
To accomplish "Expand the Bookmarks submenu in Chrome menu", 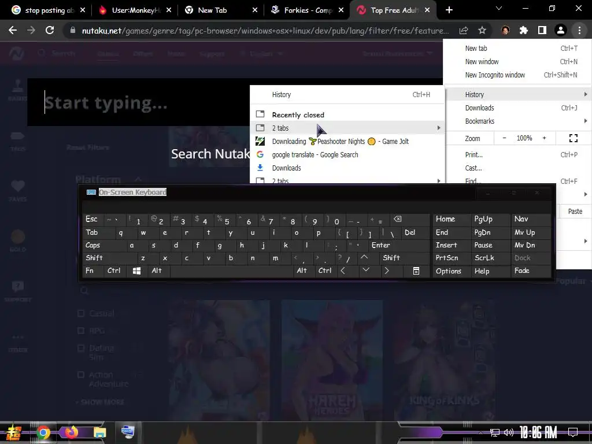I will pos(518,121).
